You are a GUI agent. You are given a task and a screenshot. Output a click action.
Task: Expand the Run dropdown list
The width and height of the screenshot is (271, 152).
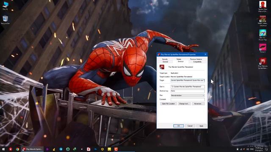[x=188, y=95]
